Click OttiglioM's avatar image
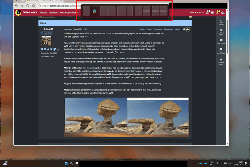 click(46, 41)
